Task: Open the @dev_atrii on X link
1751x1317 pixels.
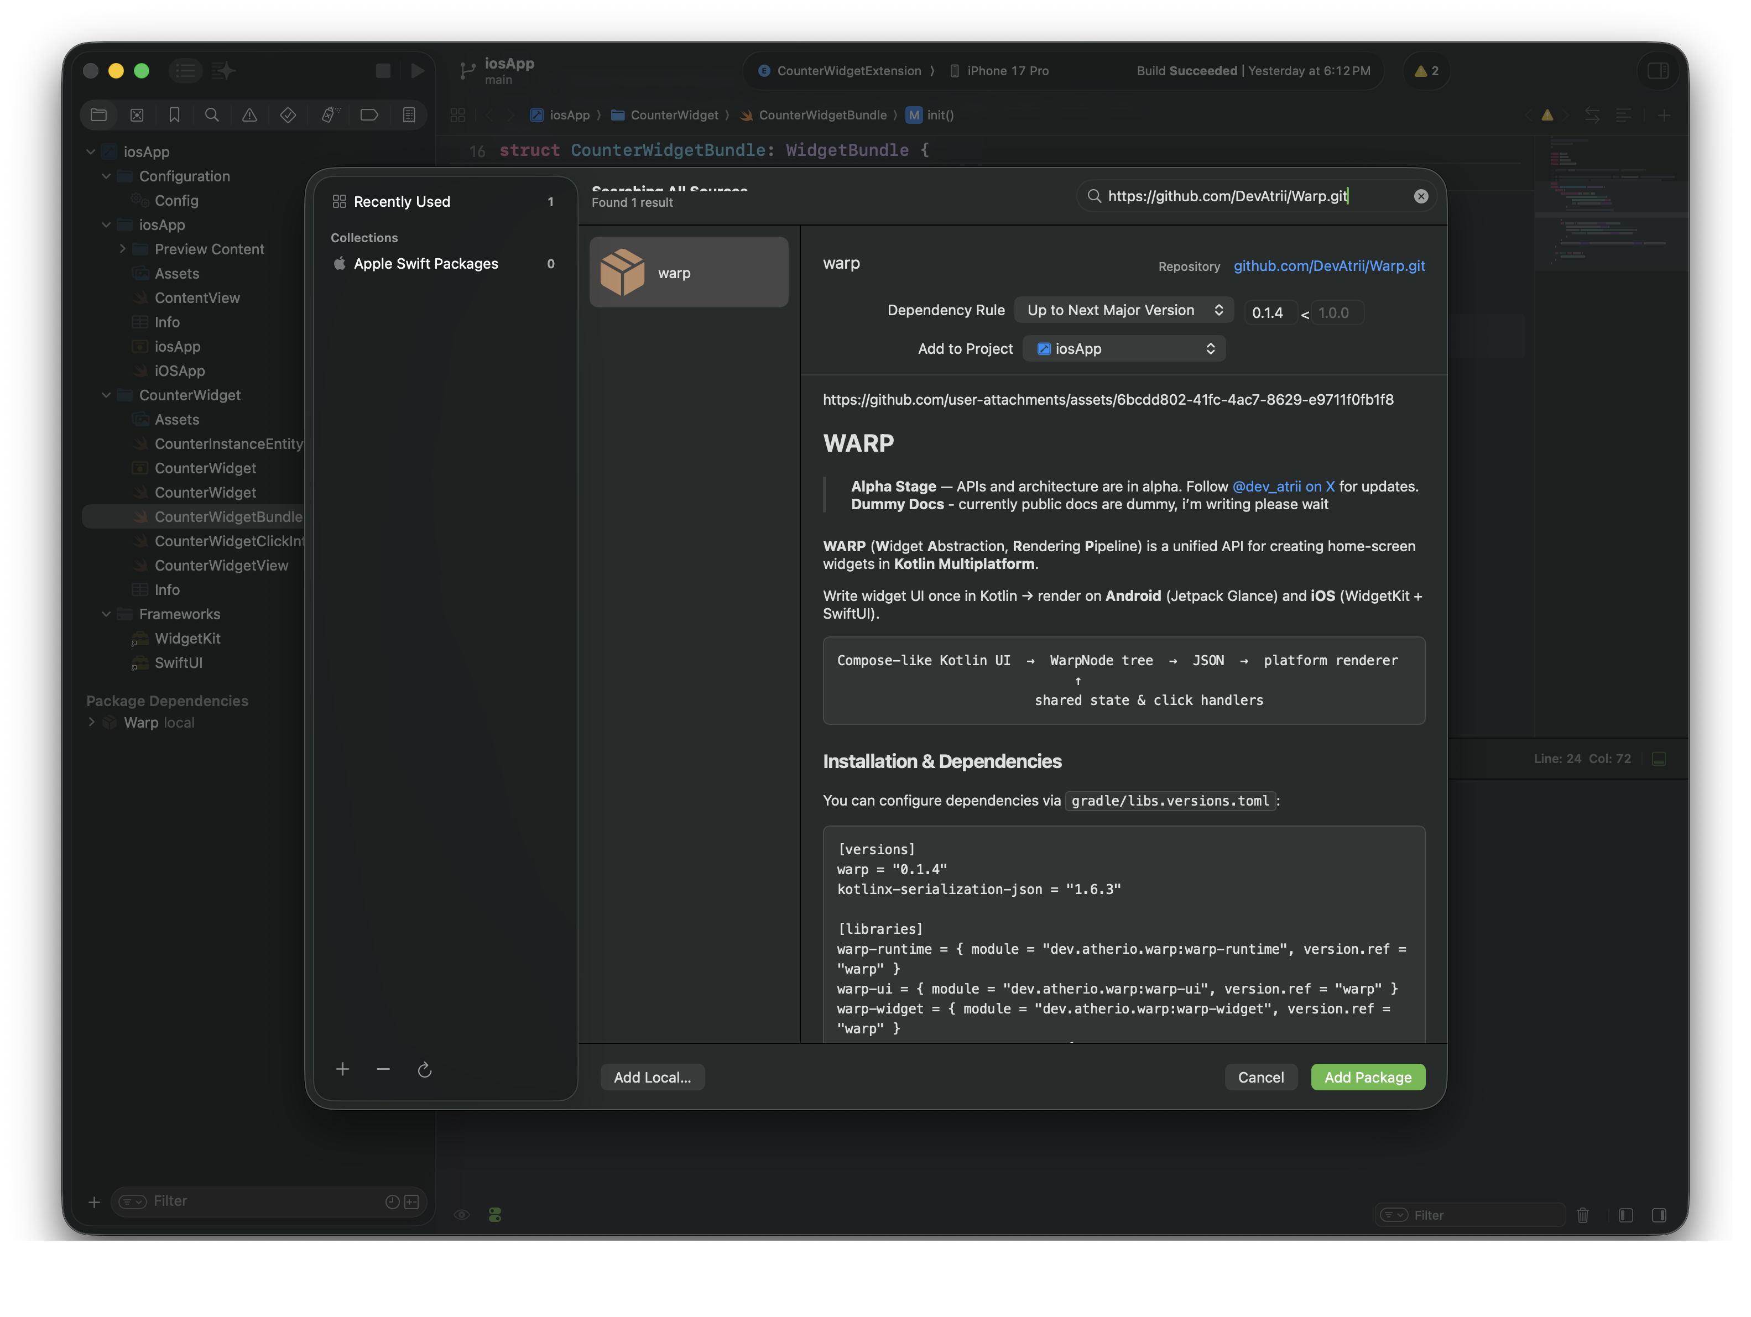Action: tap(1283, 486)
